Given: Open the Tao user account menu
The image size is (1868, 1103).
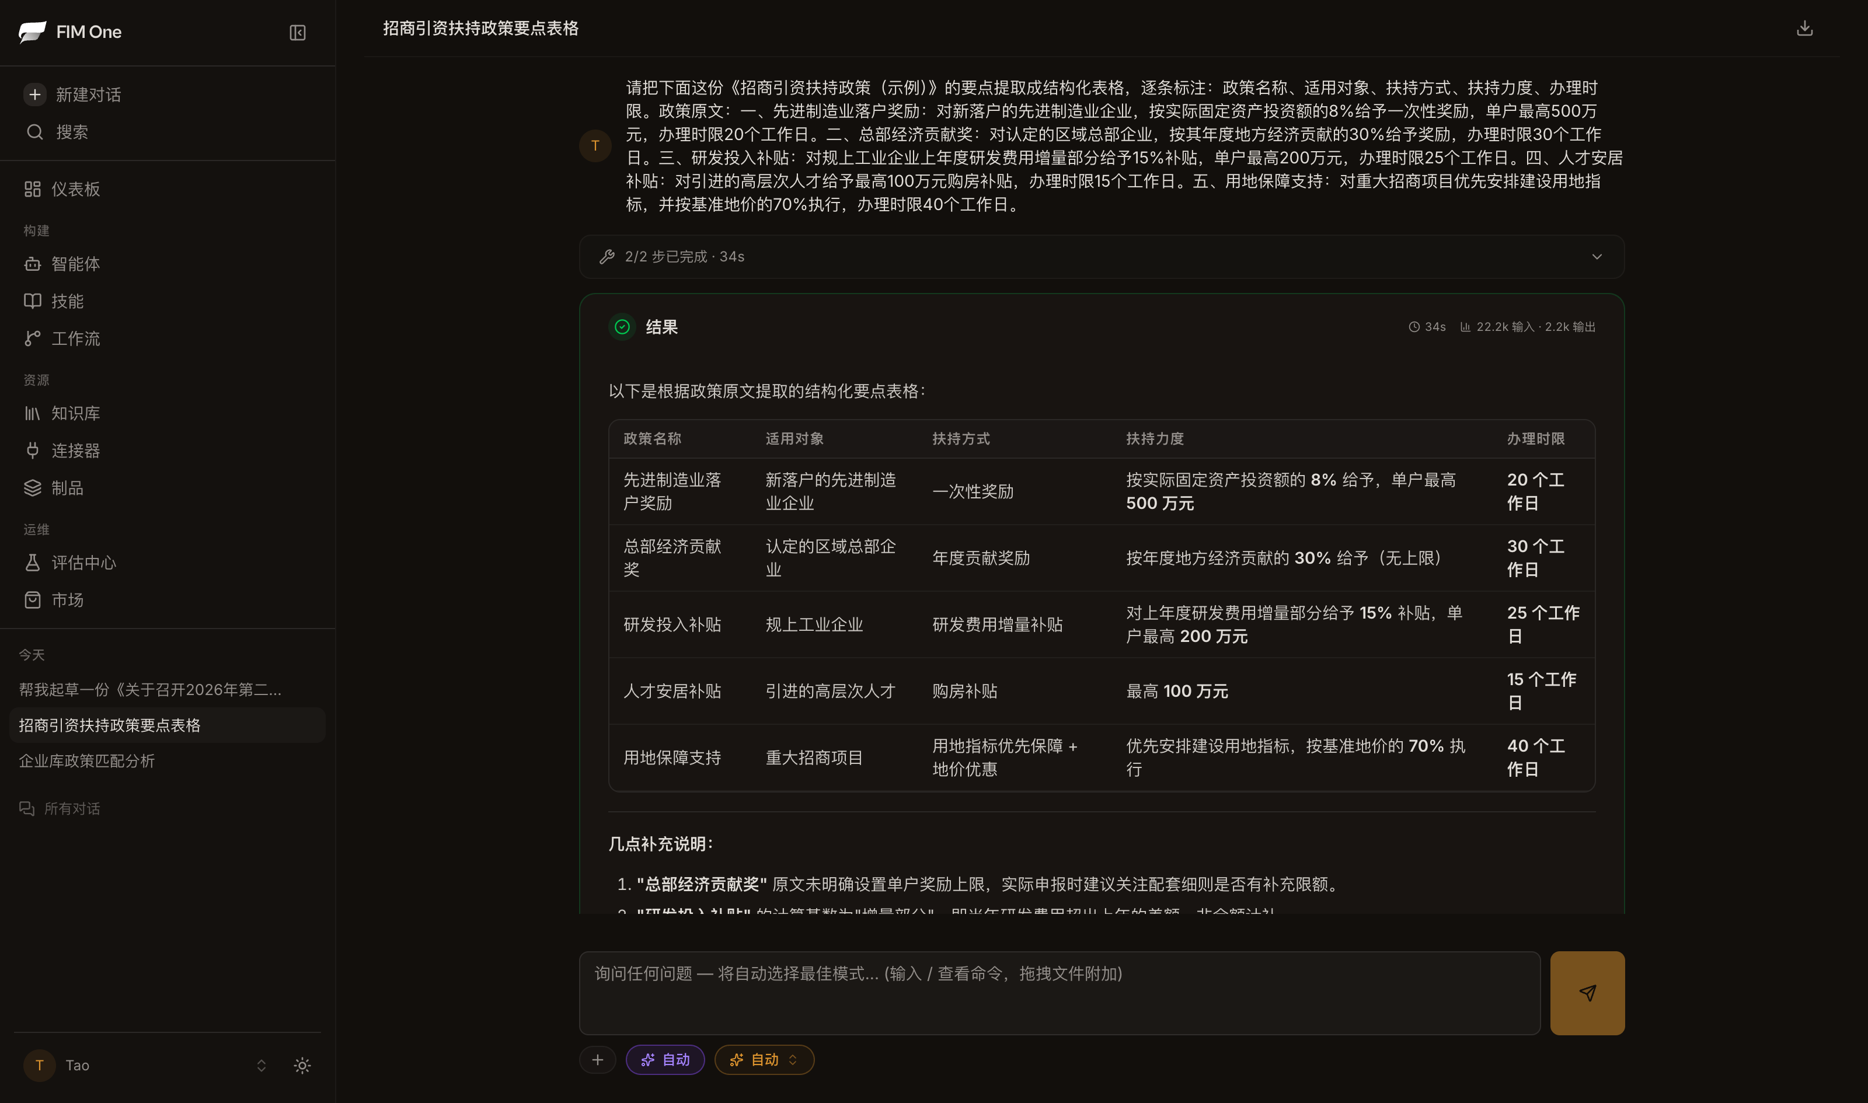Looking at the screenshot, I should click(145, 1065).
